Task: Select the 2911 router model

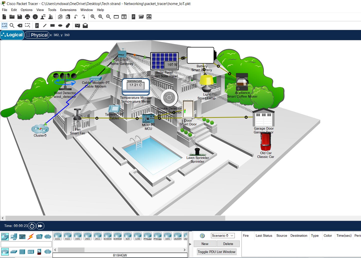Action: (97, 236)
